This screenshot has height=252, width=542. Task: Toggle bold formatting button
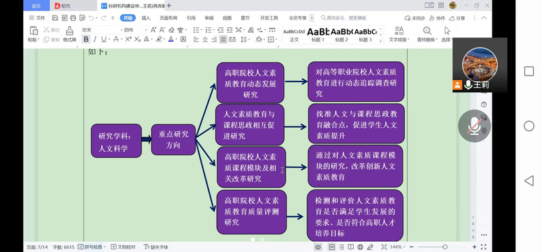[x=86, y=39]
